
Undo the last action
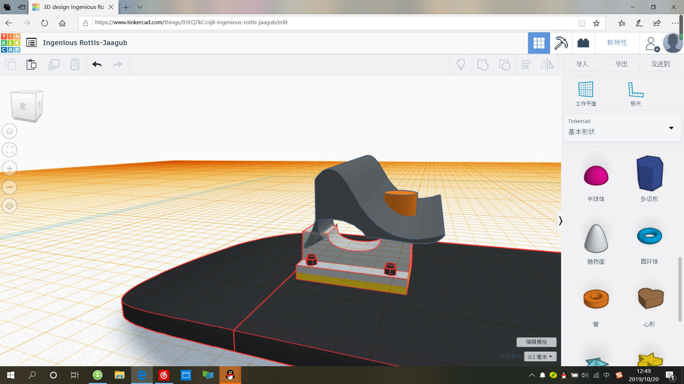(x=97, y=64)
